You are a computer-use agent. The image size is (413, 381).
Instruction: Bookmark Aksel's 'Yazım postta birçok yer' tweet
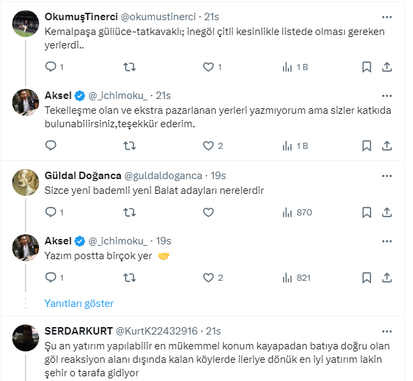(367, 277)
